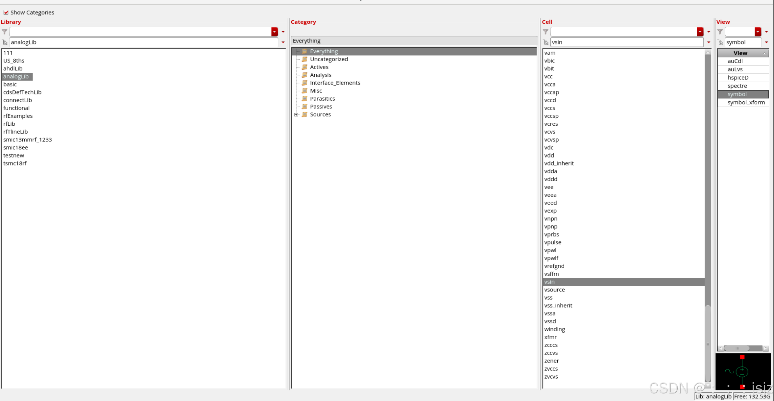This screenshot has width=774, height=401.
Task: Select the vpulse cell
Action: click(x=553, y=242)
